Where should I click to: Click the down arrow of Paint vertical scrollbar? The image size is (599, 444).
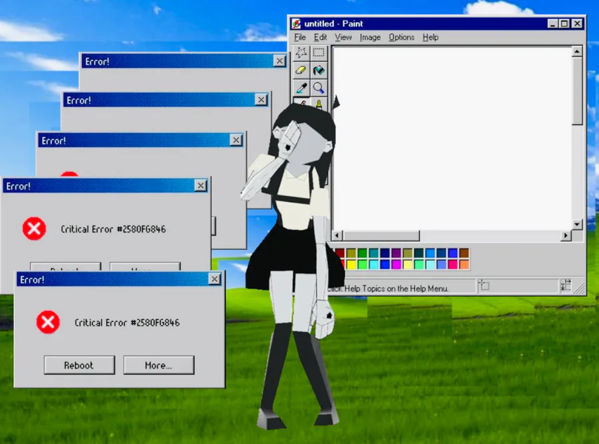pos(577,224)
